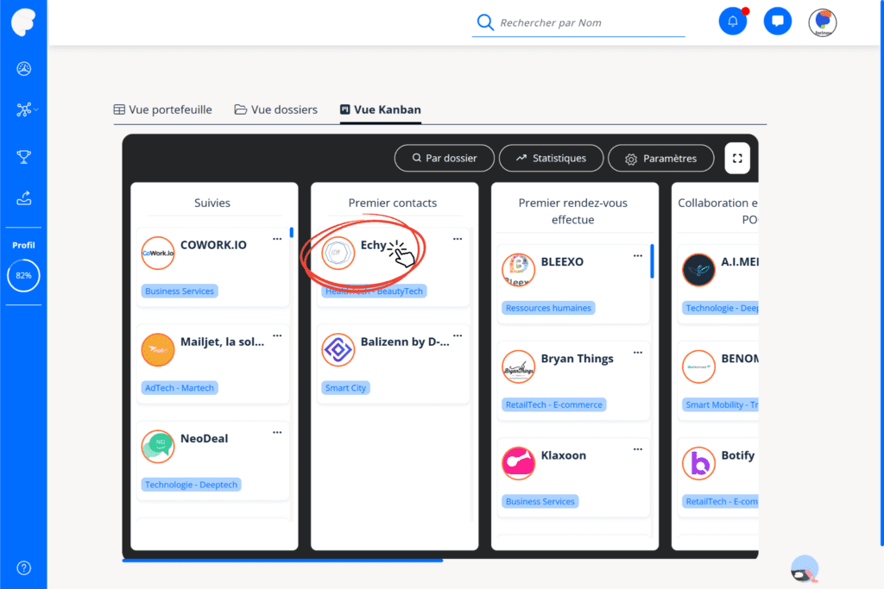Image resolution: width=884 pixels, height=589 pixels.
Task: Open the Klaxoon card options menu
Action: point(638,449)
